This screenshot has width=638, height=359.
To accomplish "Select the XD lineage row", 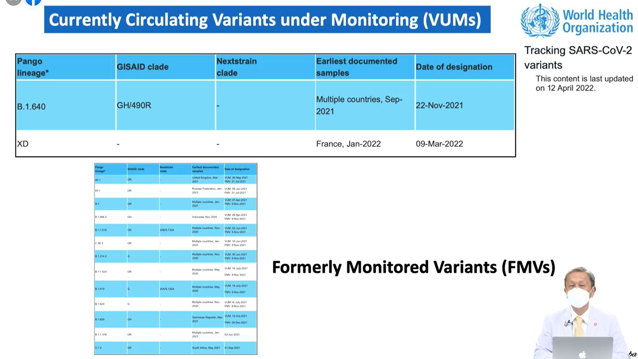I will click(x=23, y=144).
